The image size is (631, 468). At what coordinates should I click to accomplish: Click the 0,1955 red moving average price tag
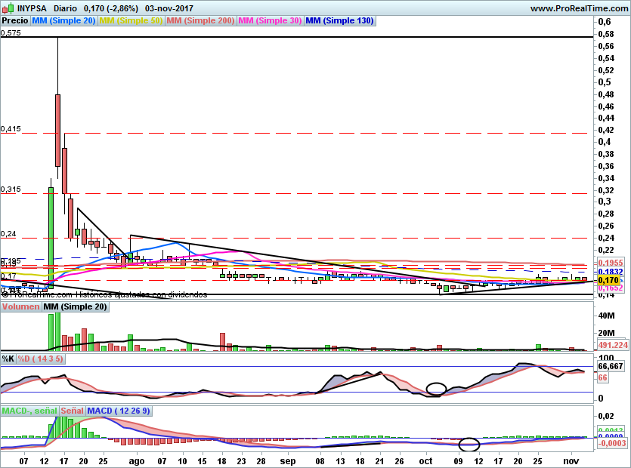tap(609, 263)
